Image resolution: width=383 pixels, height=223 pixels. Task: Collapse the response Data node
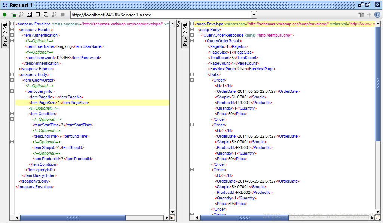click(x=192, y=74)
